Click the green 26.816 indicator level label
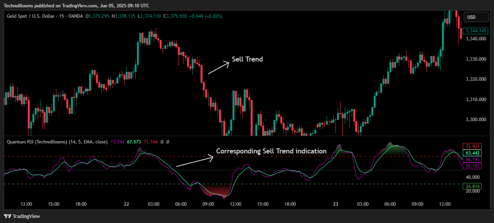Viewport: 494px width, 223px height. click(x=472, y=186)
